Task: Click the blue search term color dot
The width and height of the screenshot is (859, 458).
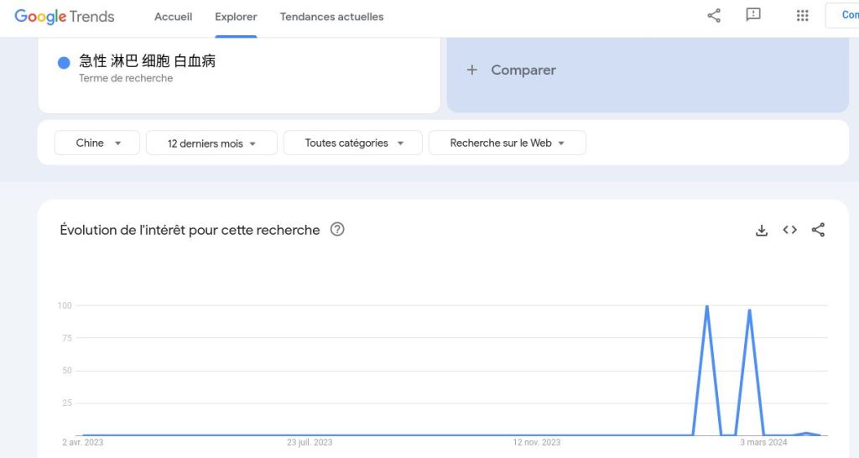Action: (64, 63)
